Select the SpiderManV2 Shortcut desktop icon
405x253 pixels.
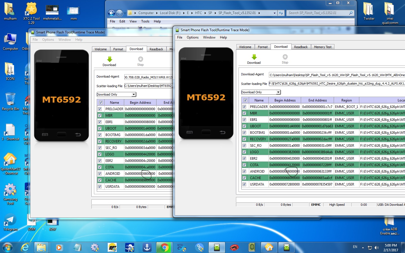[10, 164]
